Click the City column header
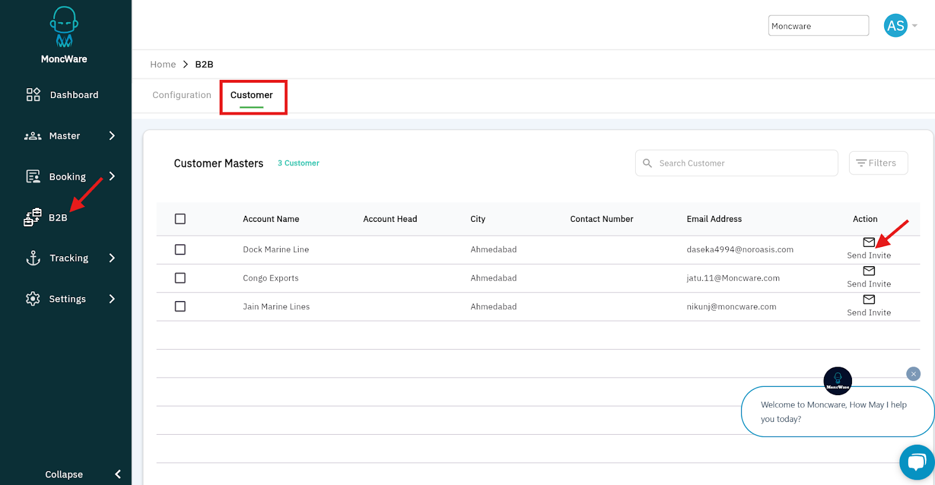This screenshot has height=485, width=935. click(x=477, y=219)
